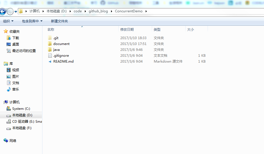
Task: Select the README.md file icon
Action: [x=50, y=61]
